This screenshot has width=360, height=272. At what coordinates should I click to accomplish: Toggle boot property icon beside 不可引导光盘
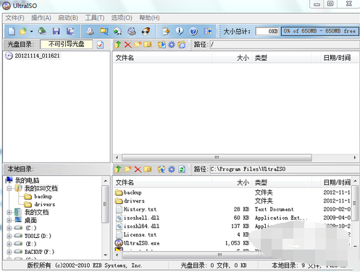100,45
